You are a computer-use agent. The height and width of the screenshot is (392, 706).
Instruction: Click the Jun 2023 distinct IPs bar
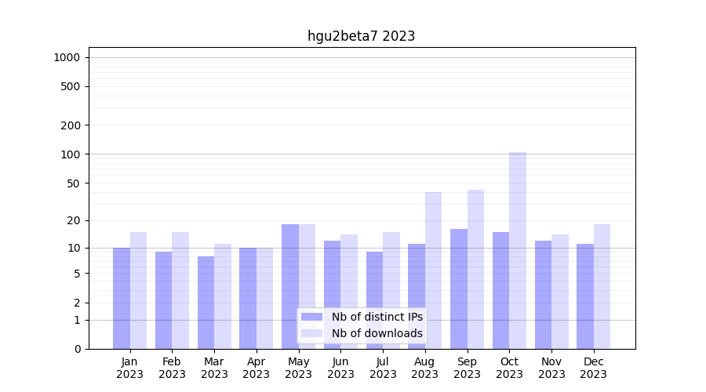[332, 295]
